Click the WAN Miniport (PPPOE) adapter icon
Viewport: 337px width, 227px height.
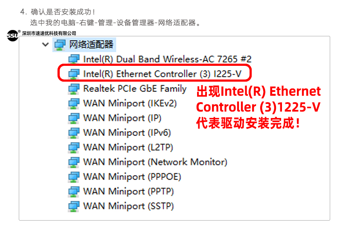[x=74, y=177]
